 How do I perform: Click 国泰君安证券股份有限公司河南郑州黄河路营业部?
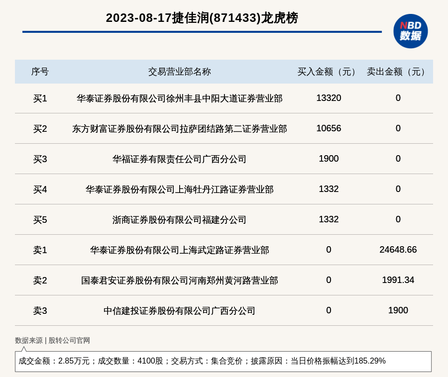tap(179, 280)
